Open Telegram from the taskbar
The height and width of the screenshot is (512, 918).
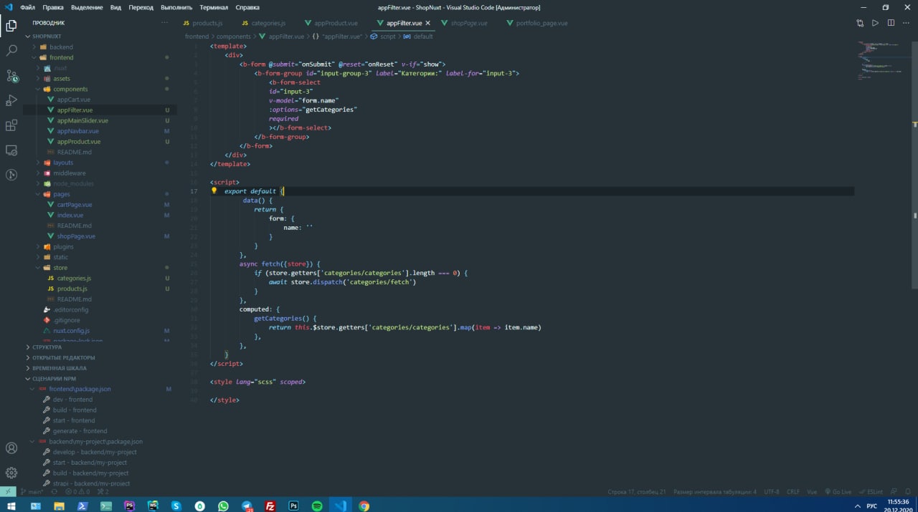point(247,506)
